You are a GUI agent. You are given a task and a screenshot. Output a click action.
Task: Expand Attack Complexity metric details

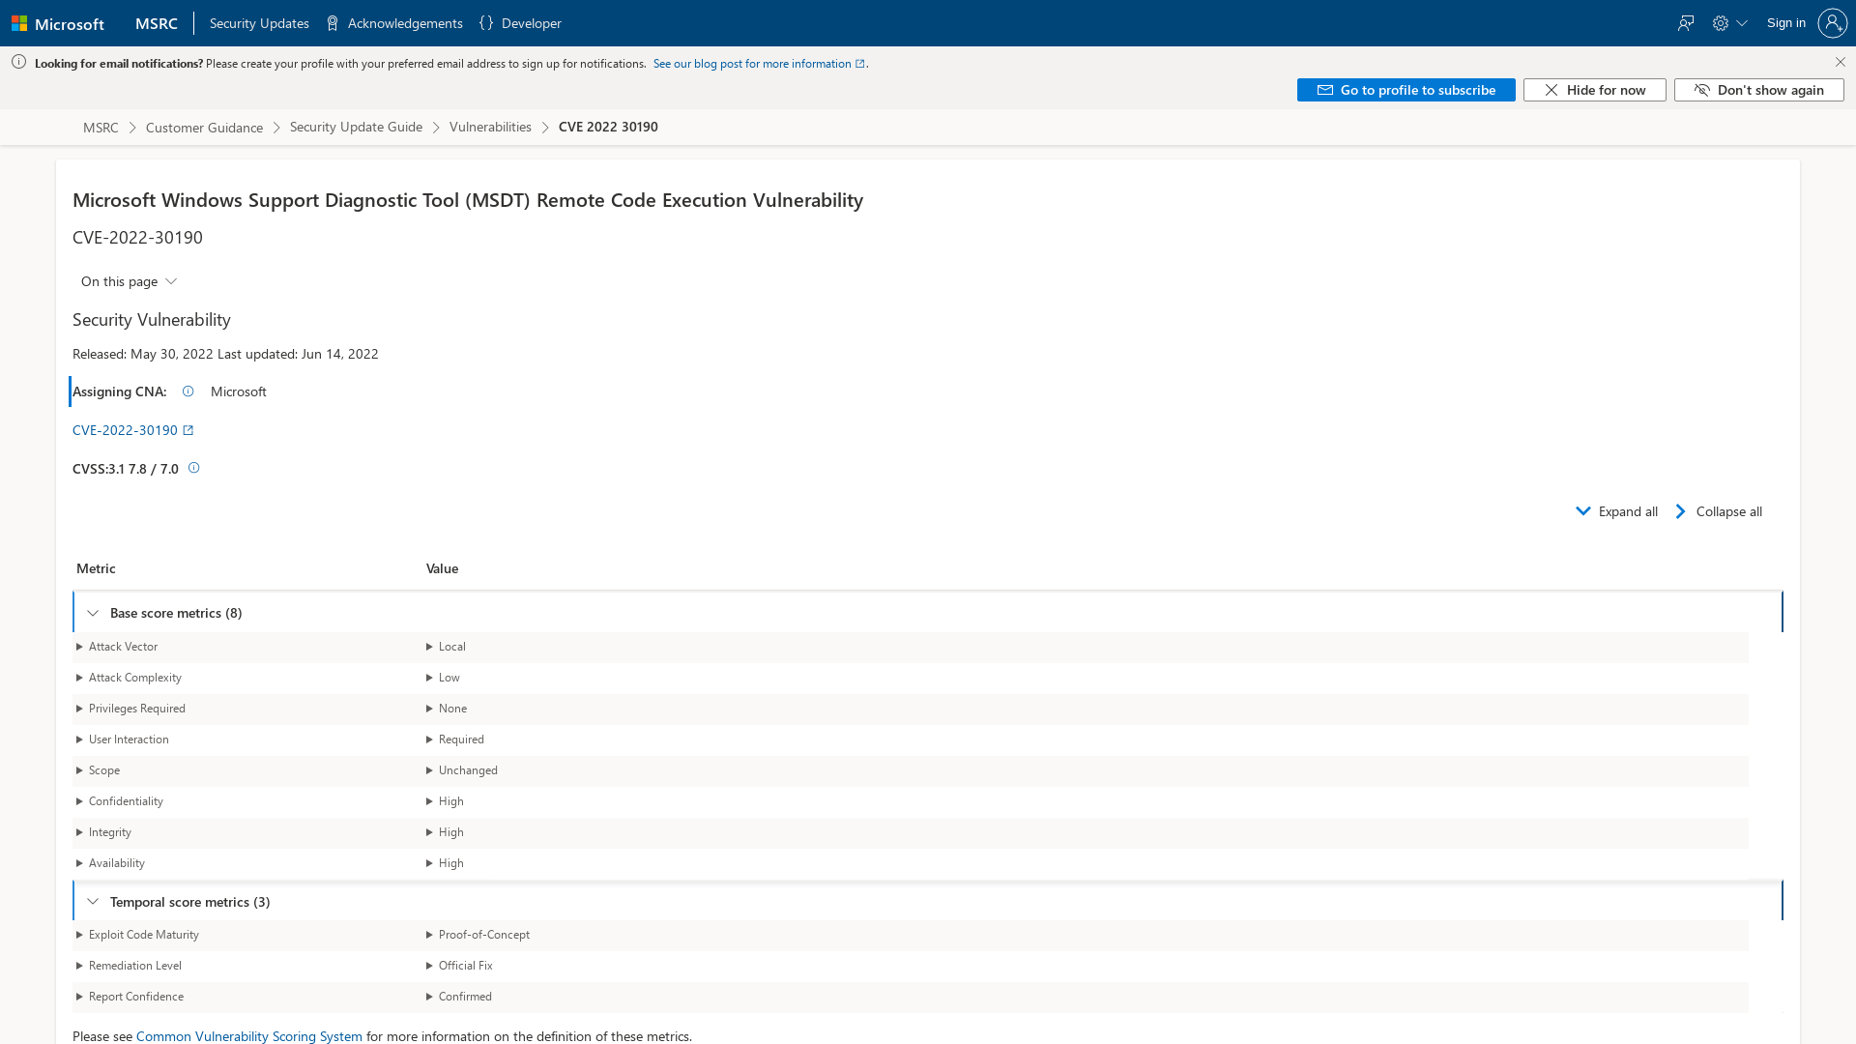point(129,678)
